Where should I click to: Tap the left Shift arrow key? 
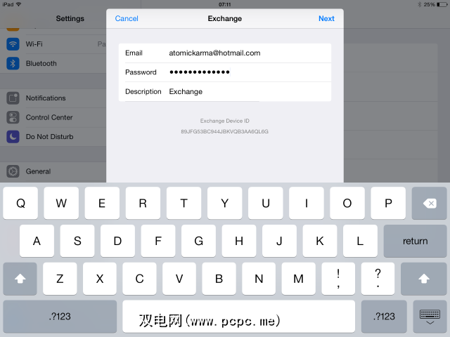click(x=20, y=279)
